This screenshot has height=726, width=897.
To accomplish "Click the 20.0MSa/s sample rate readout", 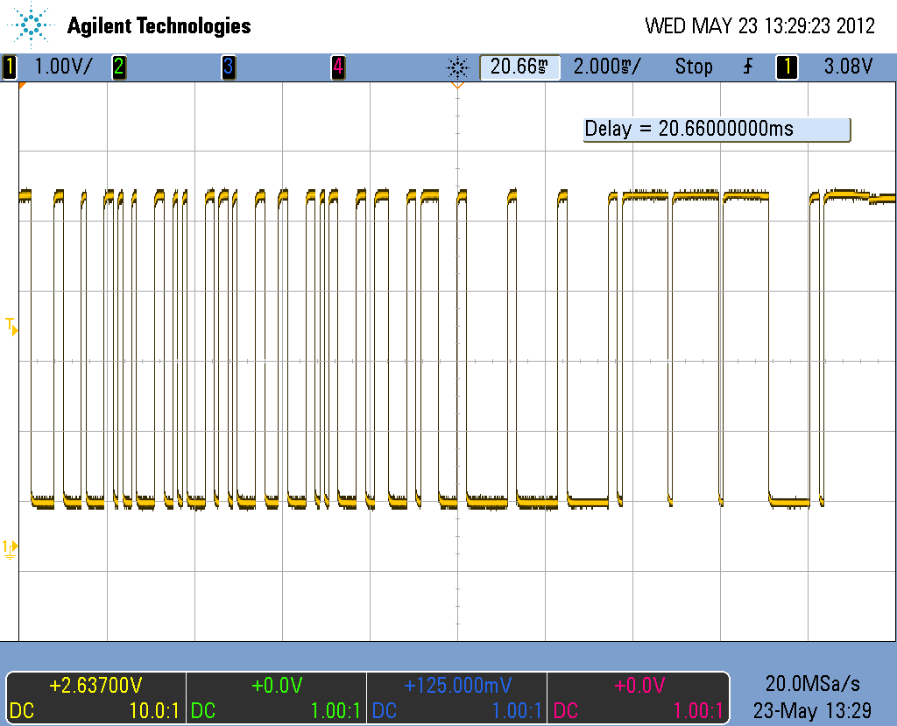I will tap(813, 684).
